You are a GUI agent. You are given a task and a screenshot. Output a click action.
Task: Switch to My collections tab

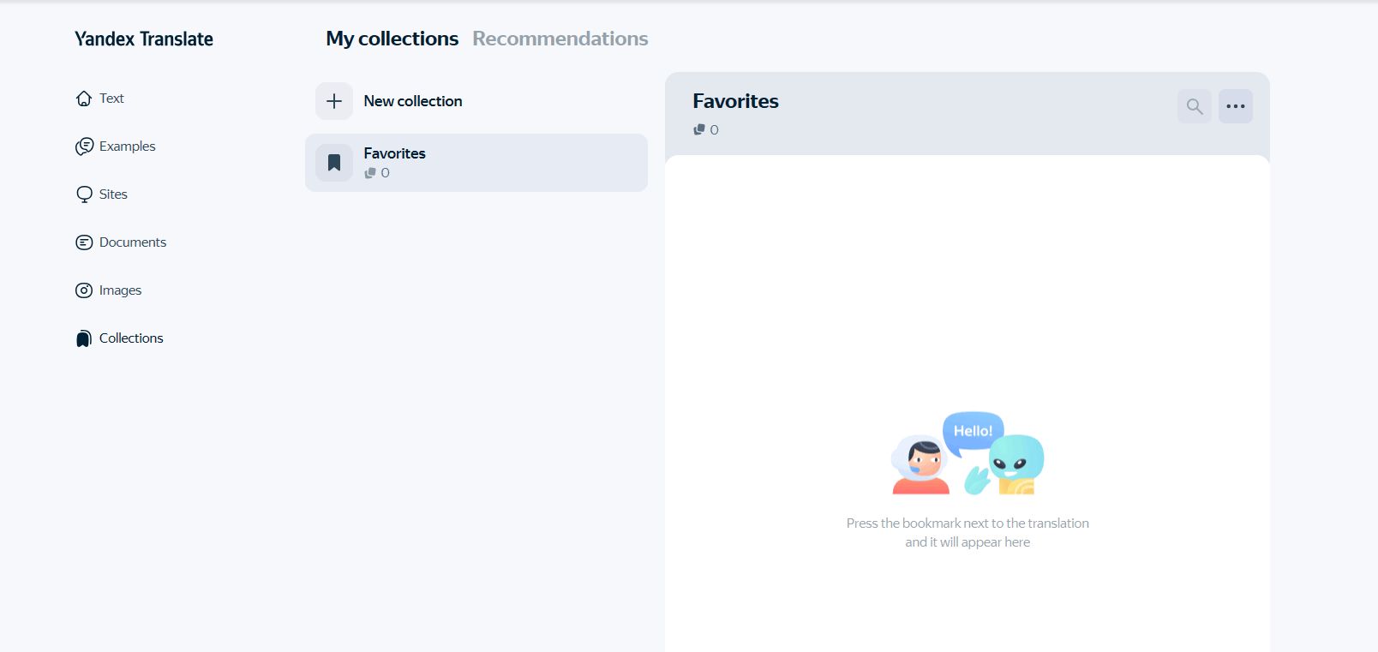[x=392, y=39]
